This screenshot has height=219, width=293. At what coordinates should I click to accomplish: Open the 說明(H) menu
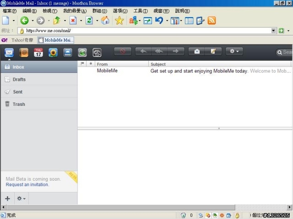pyautogui.click(x=182, y=11)
